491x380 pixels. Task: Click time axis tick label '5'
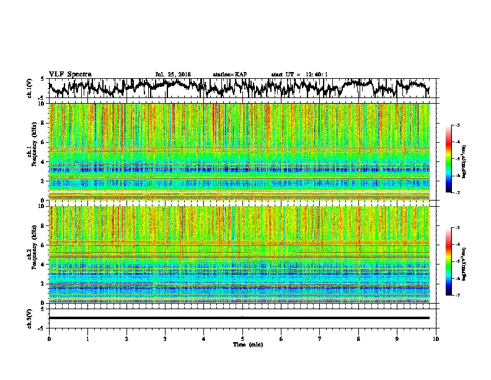[x=242, y=339]
